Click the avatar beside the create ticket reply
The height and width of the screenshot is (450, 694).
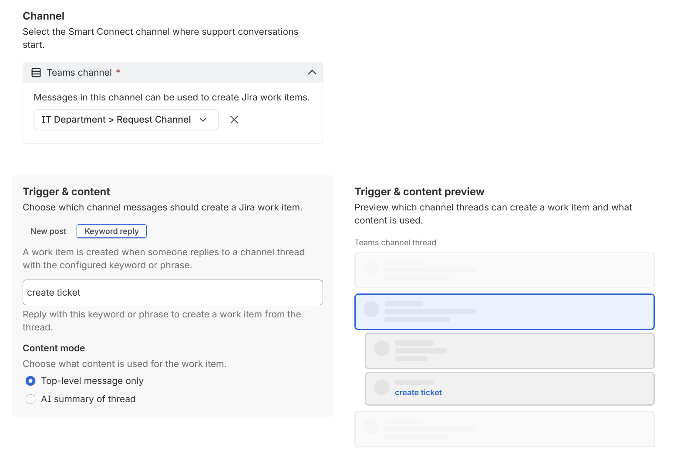click(x=382, y=387)
